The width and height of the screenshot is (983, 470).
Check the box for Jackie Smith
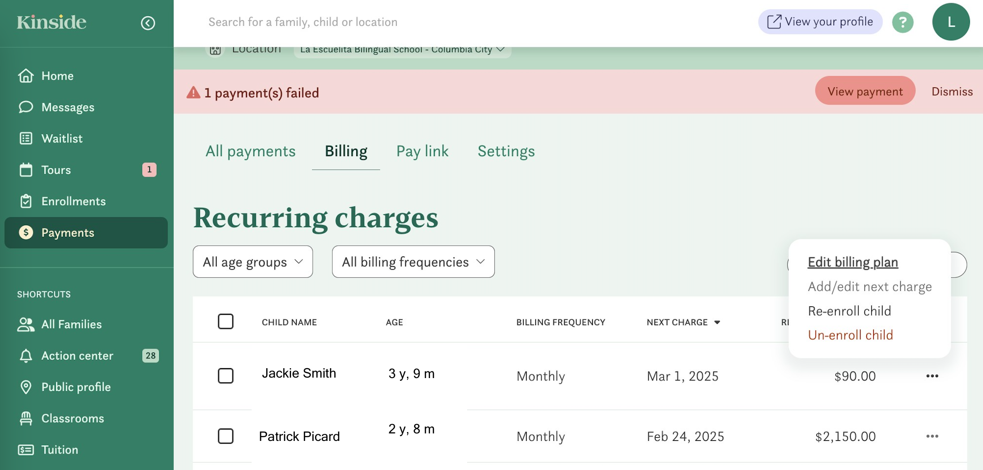pos(226,376)
